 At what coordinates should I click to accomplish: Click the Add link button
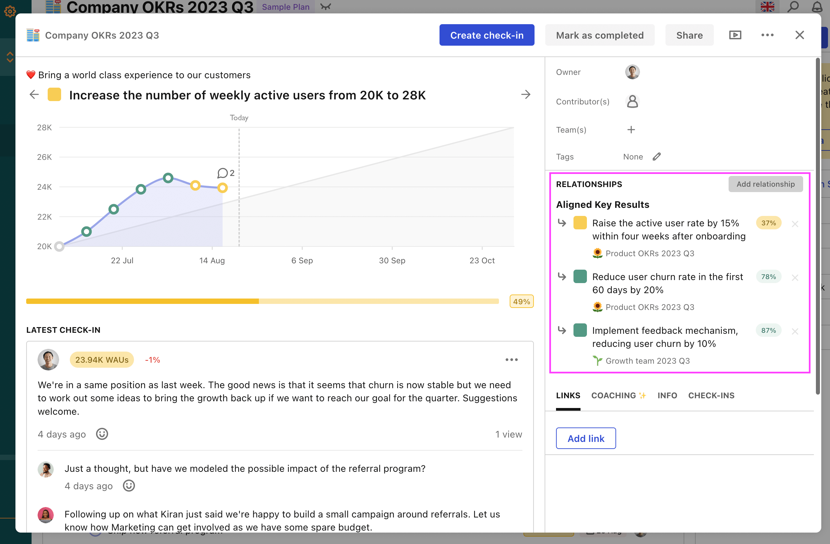tap(586, 438)
